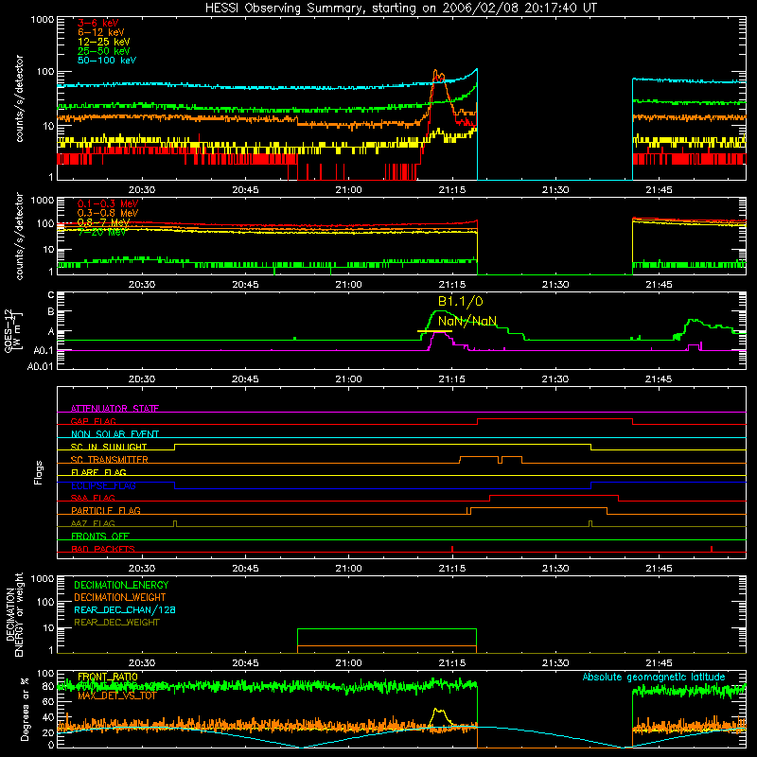Click the yellow flare interval bar in GOES panel
This screenshot has width=757, height=757.
(x=434, y=331)
